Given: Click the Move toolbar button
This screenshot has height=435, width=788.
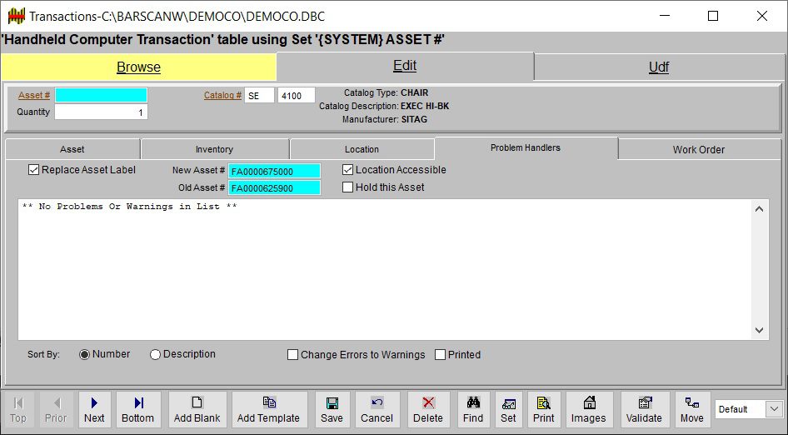Looking at the screenshot, I should [x=692, y=410].
